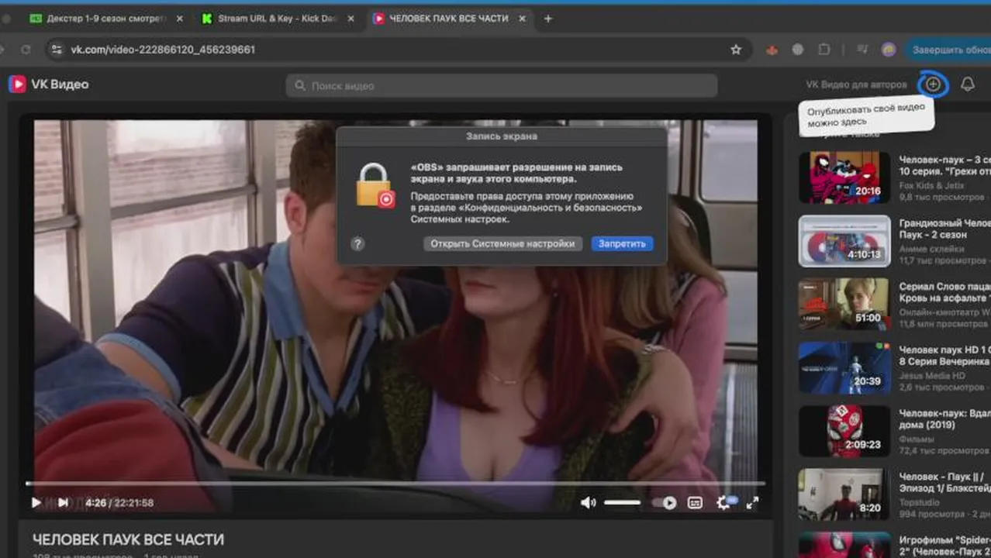Adjust the player volume slider

pos(622,502)
